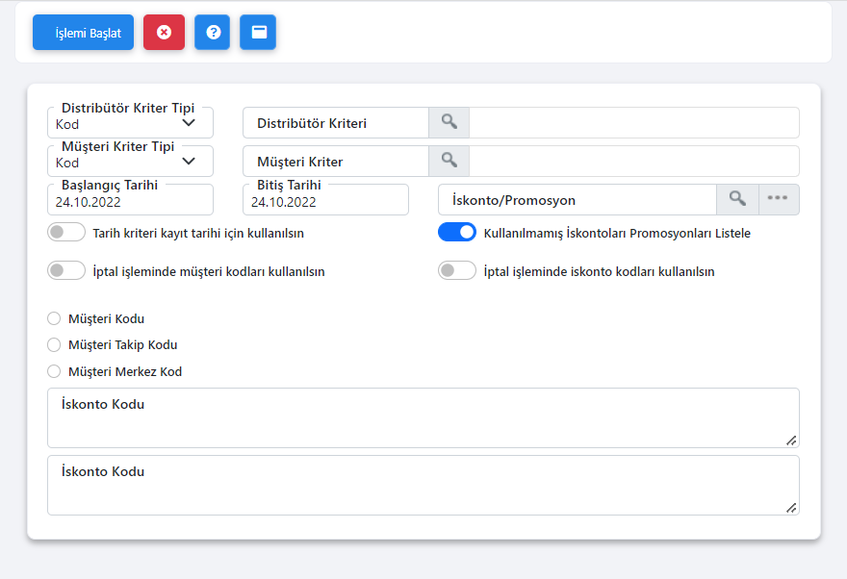Choose the Müşteri Merkez Kod radio option

[x=54, y=371]
